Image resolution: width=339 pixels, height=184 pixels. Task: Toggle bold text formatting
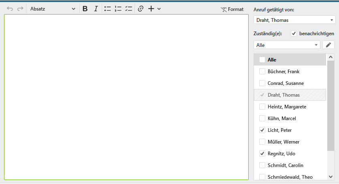[x=85, y=8]
